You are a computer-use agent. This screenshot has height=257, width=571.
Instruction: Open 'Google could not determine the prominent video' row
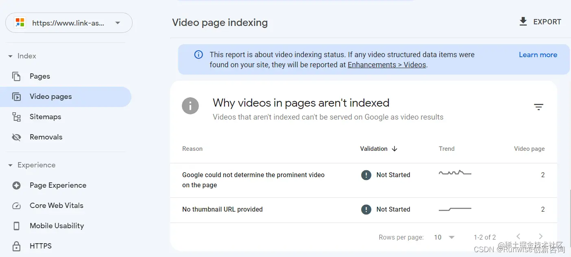coord(363,180)
